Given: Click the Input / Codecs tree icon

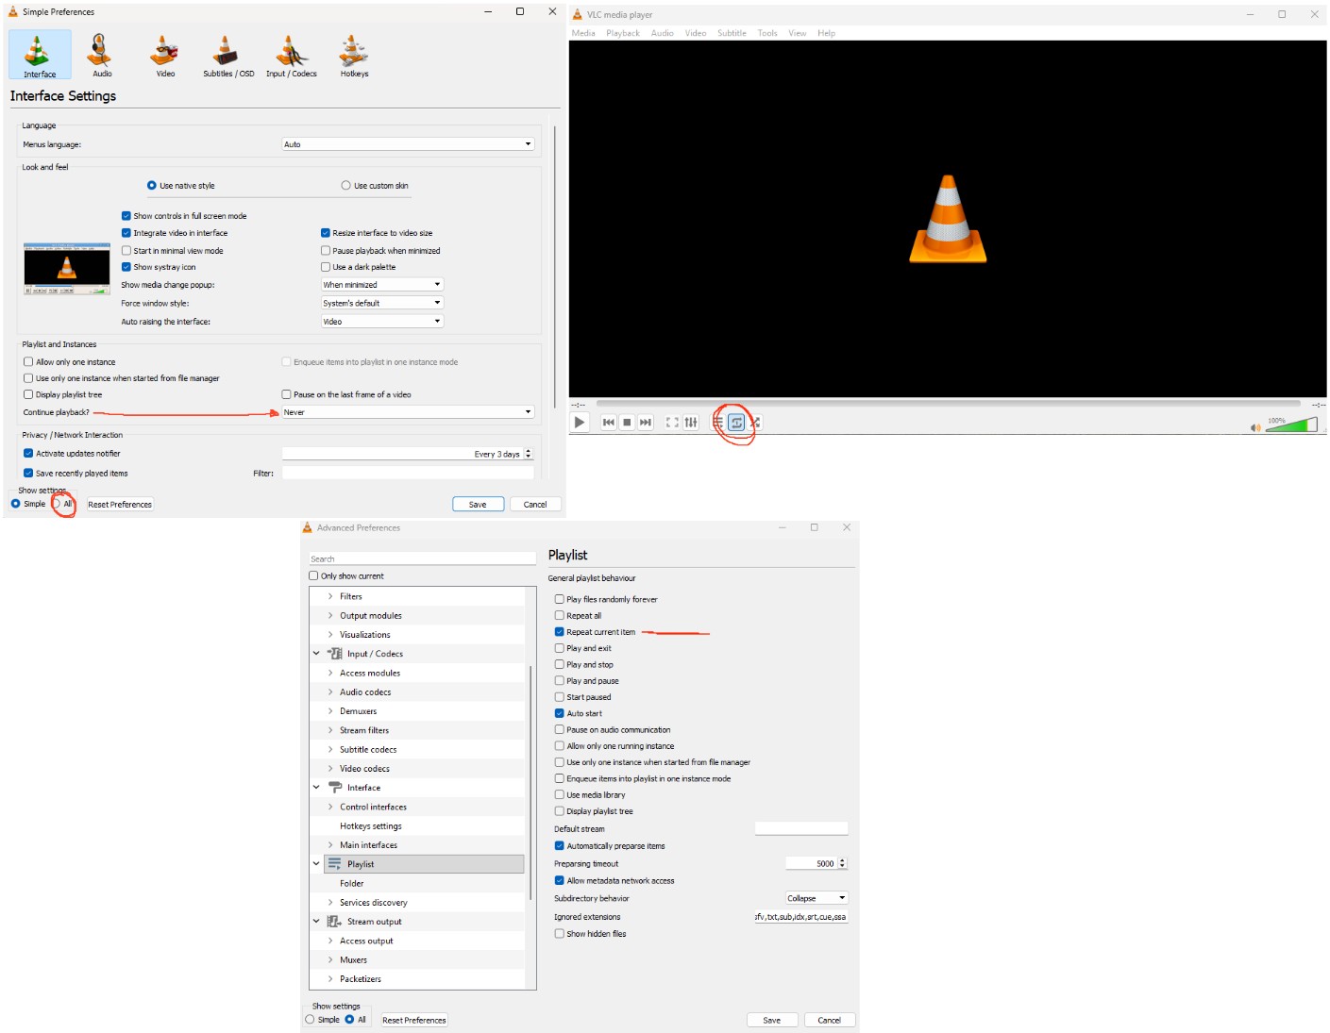Looking at the screenshot, I should pos(335,654).
